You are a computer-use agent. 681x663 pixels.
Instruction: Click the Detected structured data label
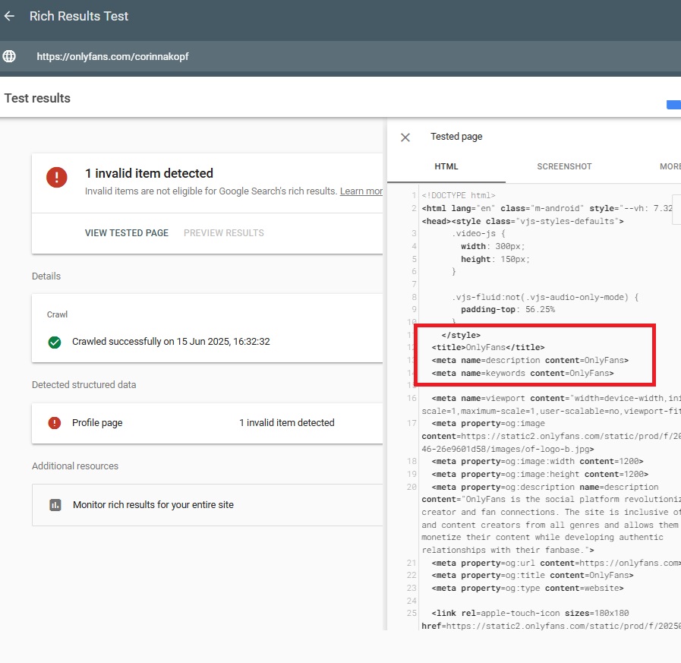84,385
